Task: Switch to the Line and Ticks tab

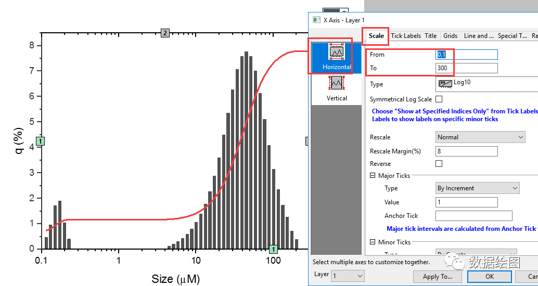Action: pyautogui.click(x=479, y=36)
